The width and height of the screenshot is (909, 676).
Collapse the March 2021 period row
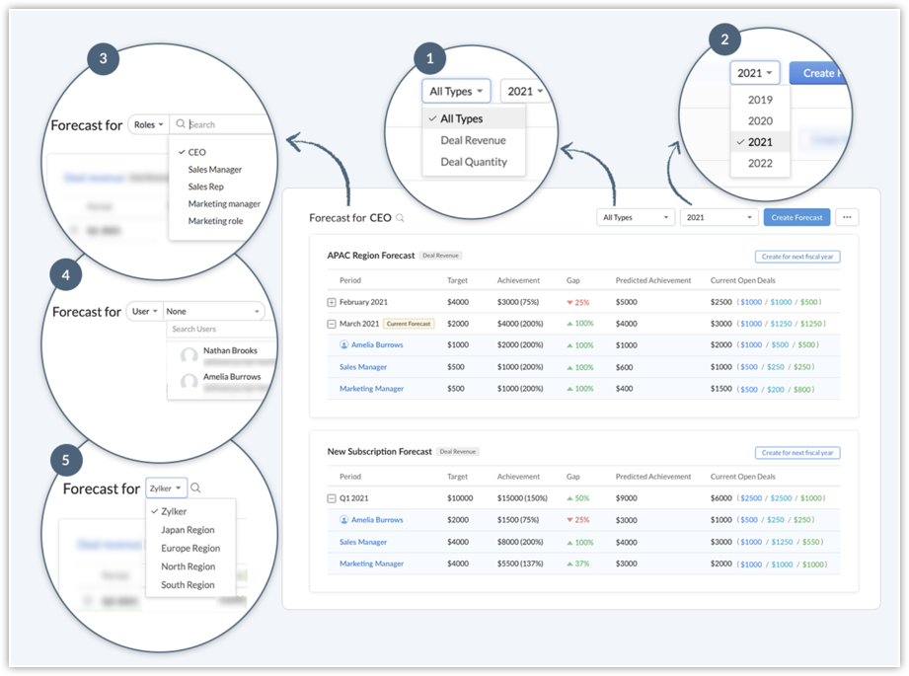click(332, 324)
